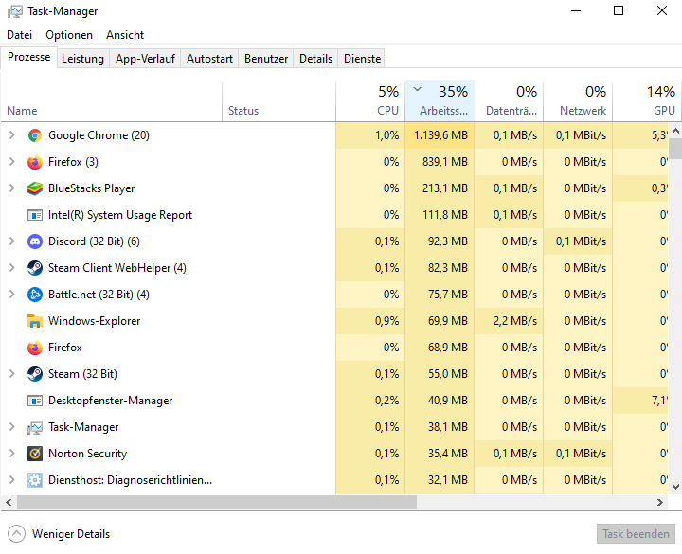This screenshot has height=554, width=682.
Task: Expand the Firefox (3) process group
Action: (x=12, y=162)
